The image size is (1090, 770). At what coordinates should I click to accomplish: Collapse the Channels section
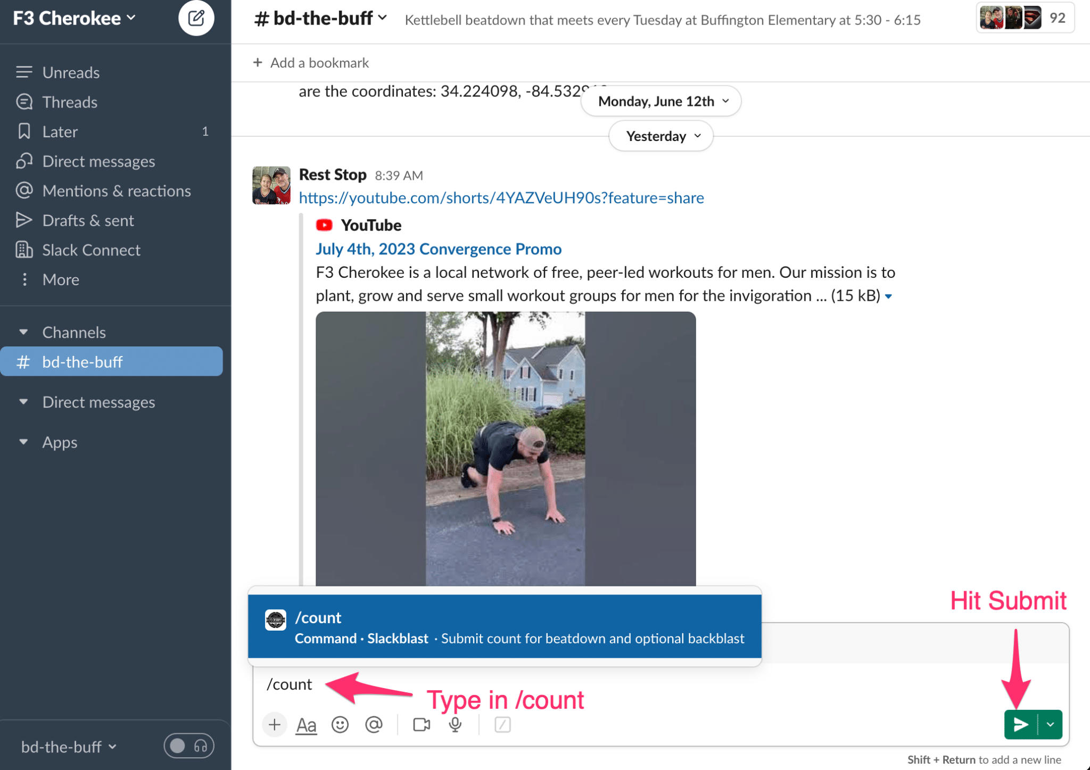click(x=23, y=332)
